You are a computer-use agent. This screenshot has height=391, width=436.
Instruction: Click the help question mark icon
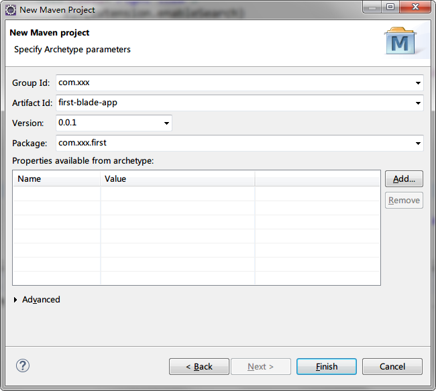(23, 366)
